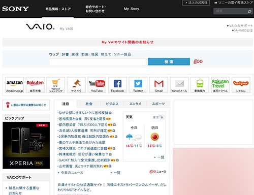This screenshot has width=254, height=195.
Task: Open the Rakuten Travel shortcut icon
Action: [220, 85]
